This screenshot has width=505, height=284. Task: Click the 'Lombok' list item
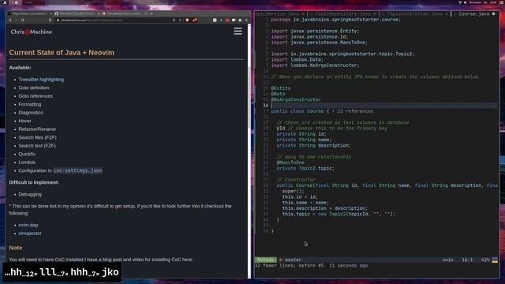tap(27, 163)
